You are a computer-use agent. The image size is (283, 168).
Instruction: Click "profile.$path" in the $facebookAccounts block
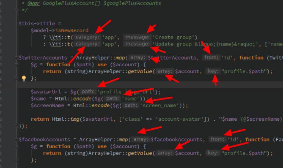244,153
